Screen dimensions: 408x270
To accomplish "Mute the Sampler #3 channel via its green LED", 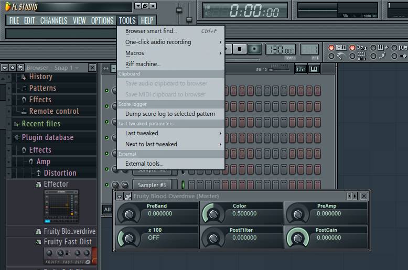I will 106,185.
